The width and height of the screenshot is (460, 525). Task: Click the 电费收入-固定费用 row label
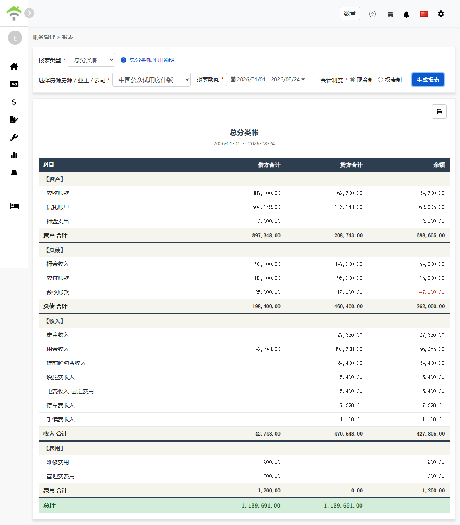(x=70, y=391)
